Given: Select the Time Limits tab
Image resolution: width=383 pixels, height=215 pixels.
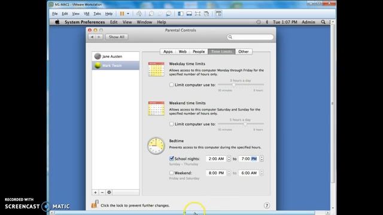Looking at the screenshot, I should tap(221, 51).
